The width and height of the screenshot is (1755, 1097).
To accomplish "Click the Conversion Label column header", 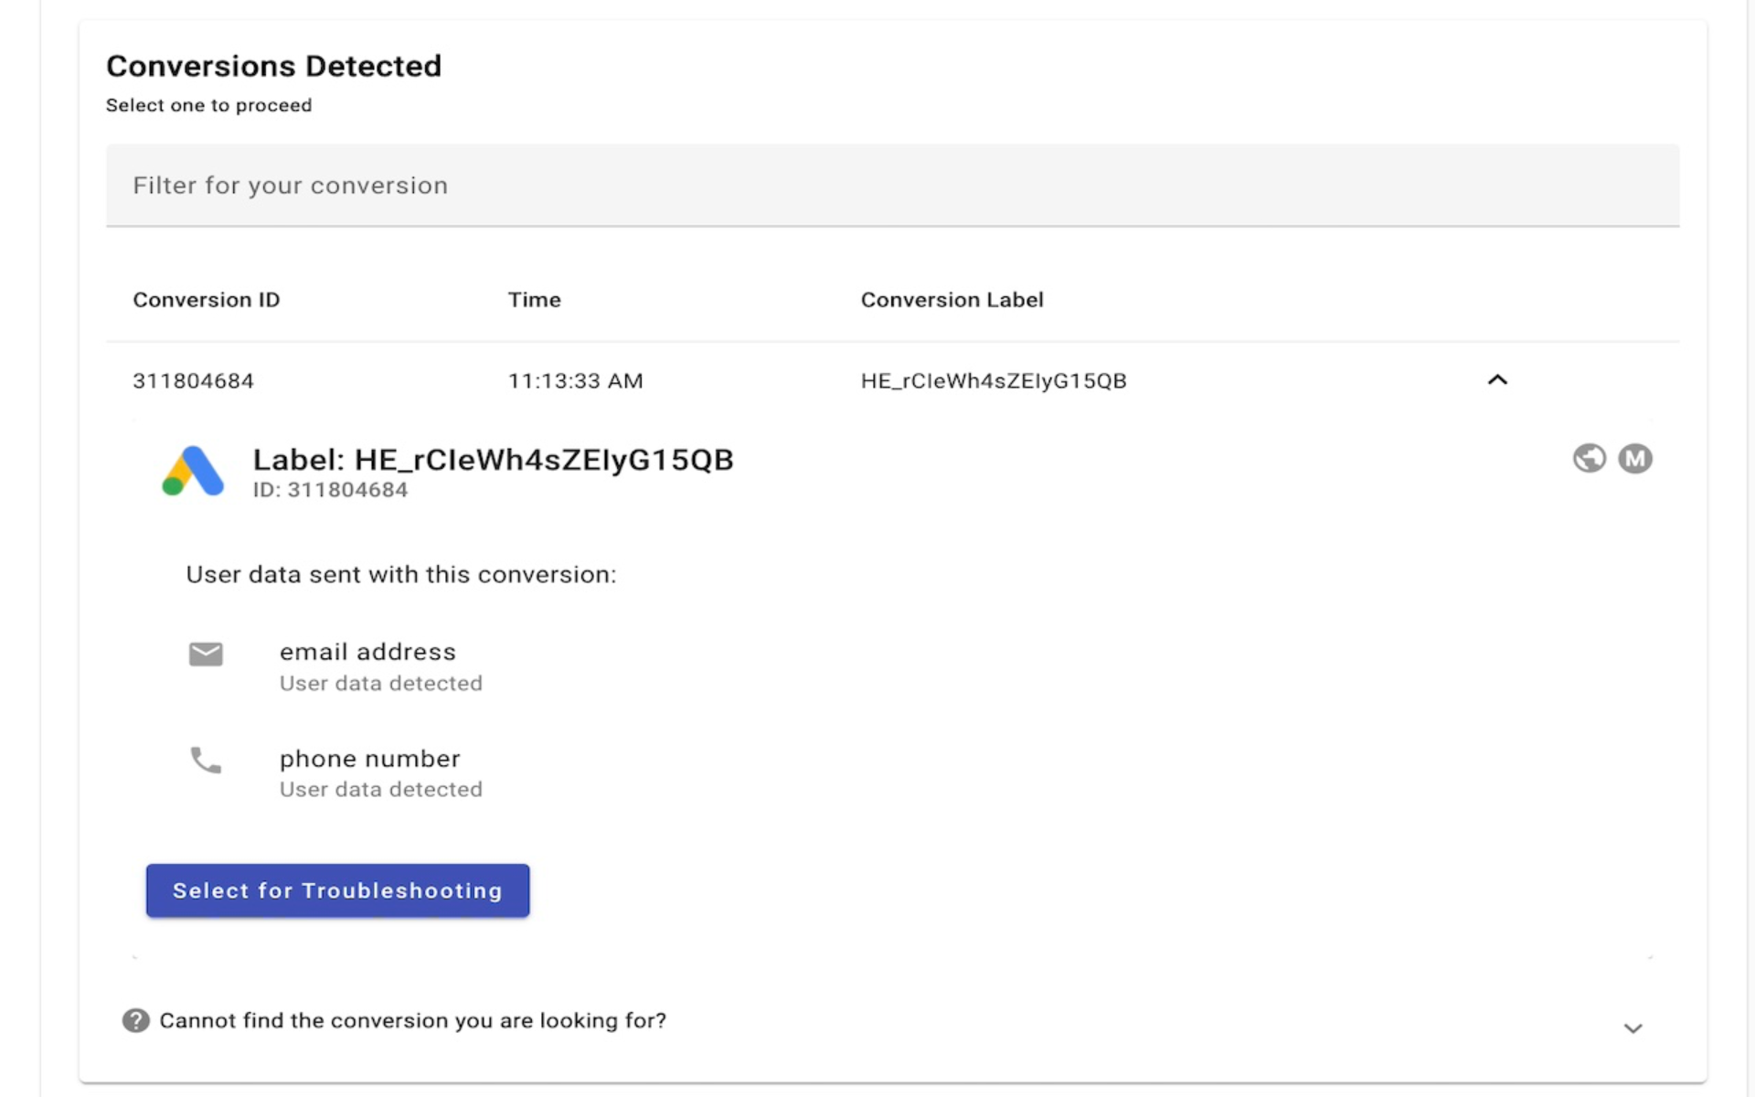I will (x=952, y=299).
